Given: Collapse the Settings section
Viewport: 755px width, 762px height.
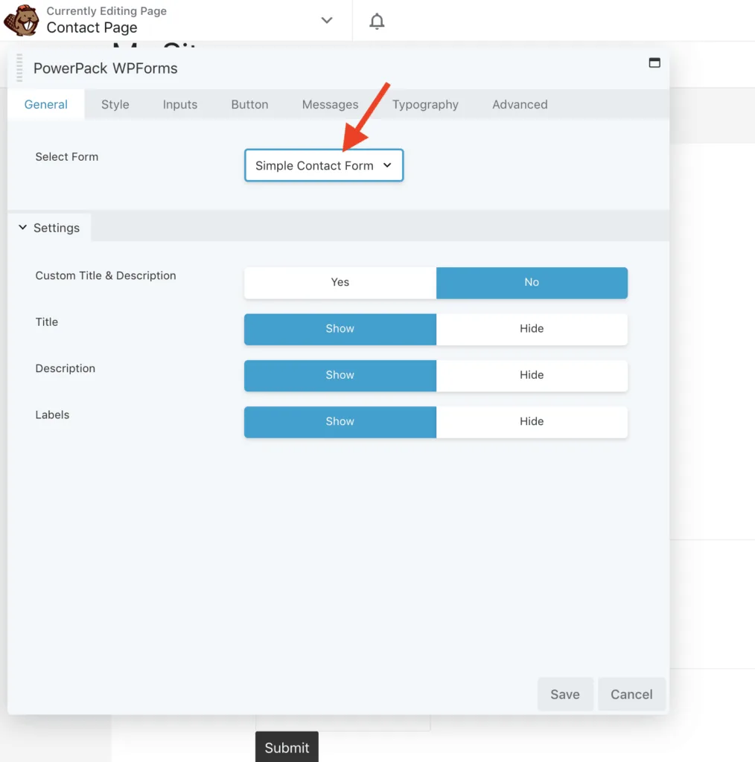Looking at the screenshot, I should [x=49, y=228].
